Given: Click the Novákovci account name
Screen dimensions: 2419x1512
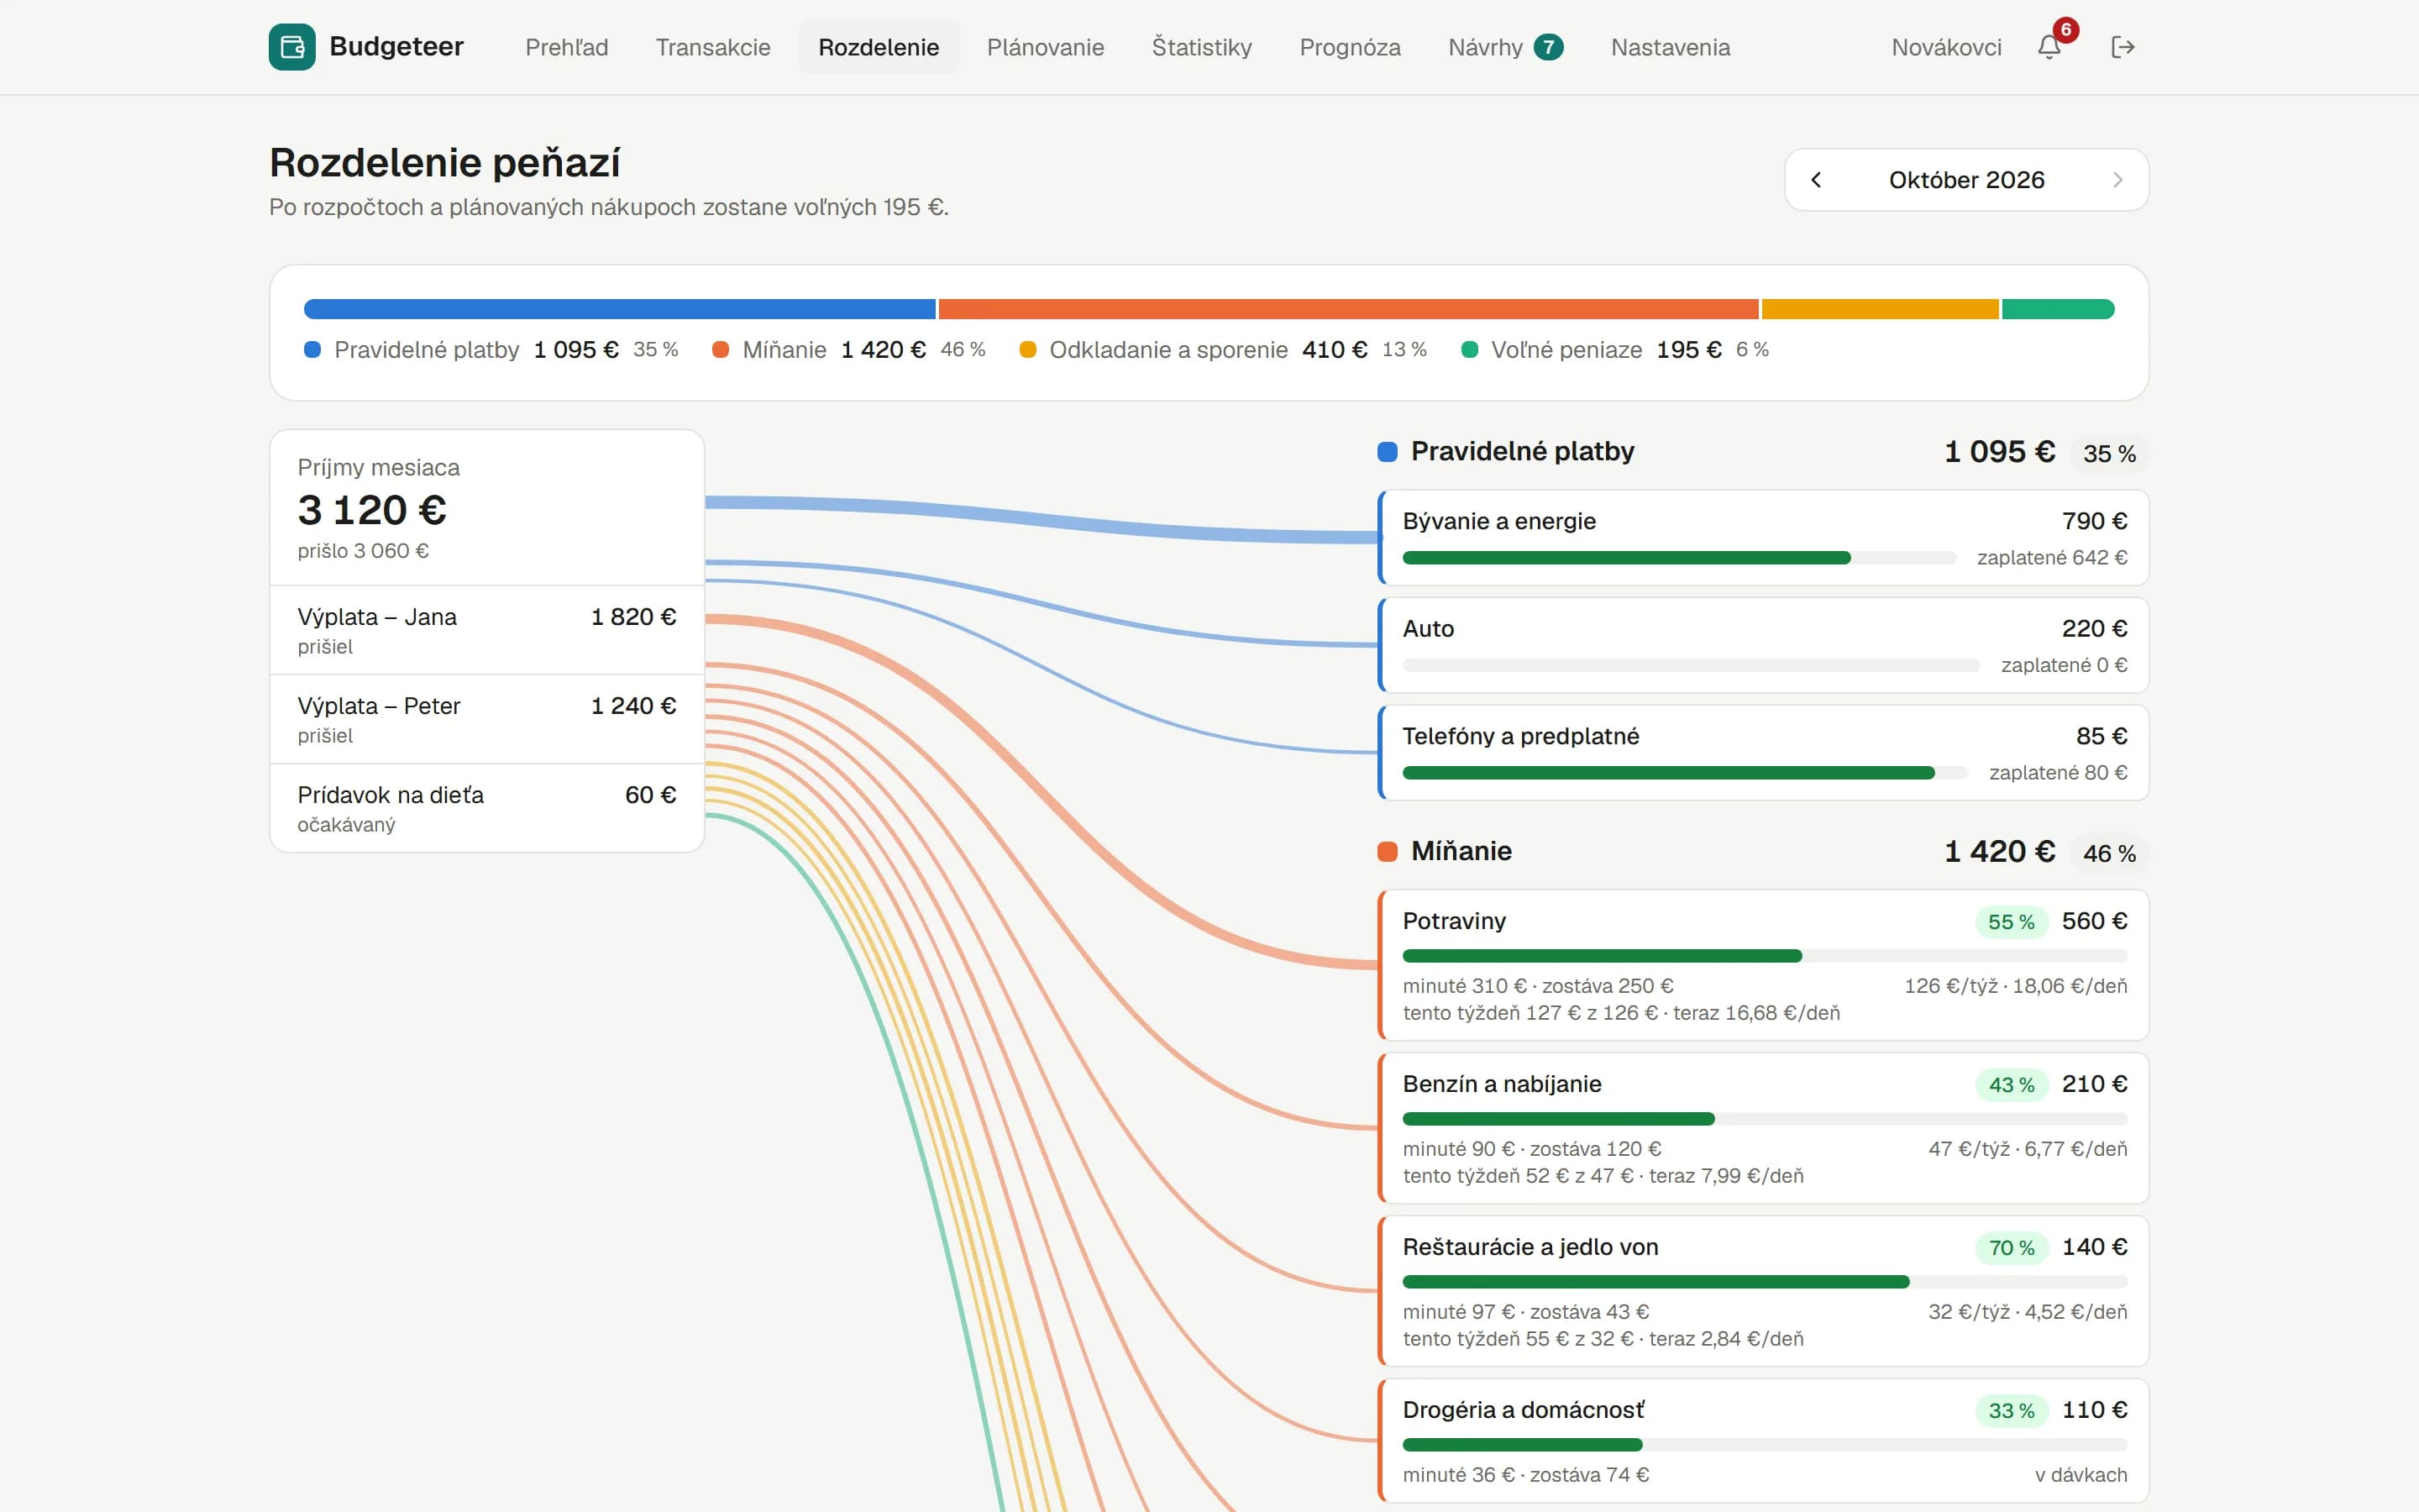Looking at the screenshot, I should (x=1946, y=47).
